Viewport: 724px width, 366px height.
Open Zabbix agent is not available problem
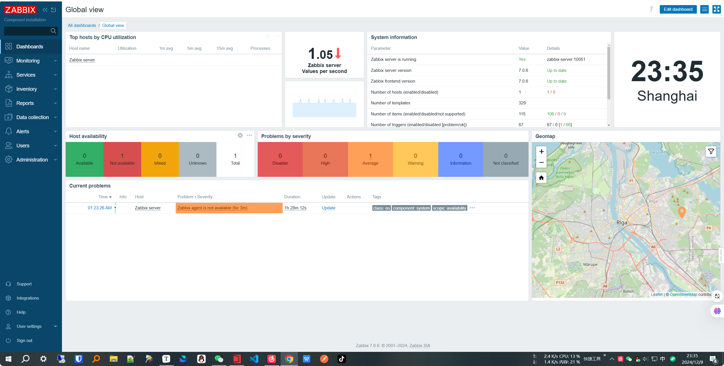(x=212, y=208)
